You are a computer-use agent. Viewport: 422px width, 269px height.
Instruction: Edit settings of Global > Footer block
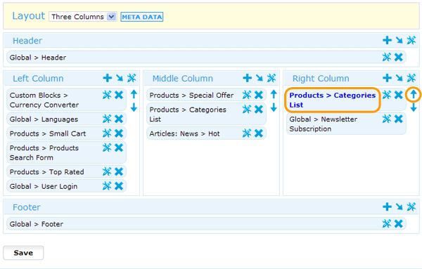coord(387,223)
